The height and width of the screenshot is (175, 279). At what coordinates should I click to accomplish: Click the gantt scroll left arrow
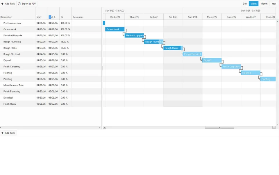(x=104, y=127)
